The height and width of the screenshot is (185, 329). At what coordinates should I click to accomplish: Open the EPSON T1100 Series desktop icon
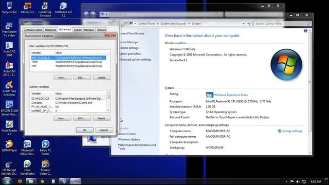click(x=9, y=108)
